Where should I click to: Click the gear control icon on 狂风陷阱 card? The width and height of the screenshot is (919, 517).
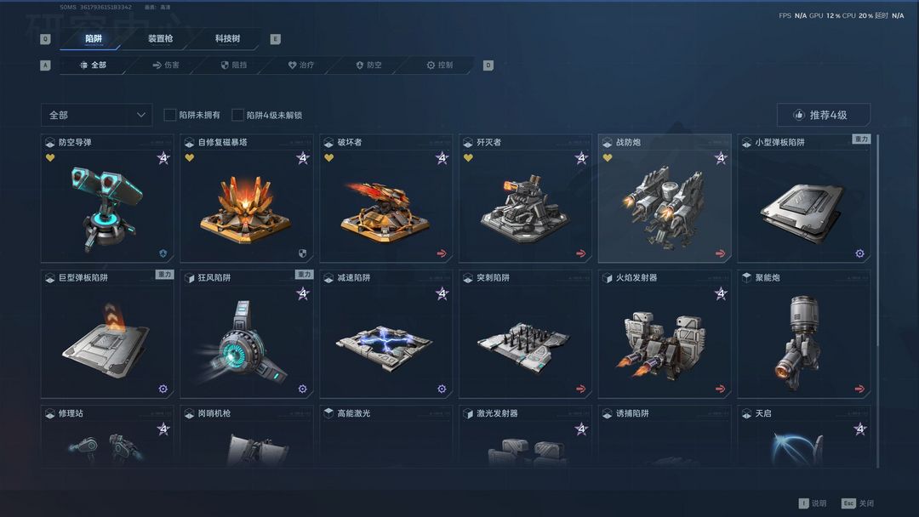[x=302, y=389]
